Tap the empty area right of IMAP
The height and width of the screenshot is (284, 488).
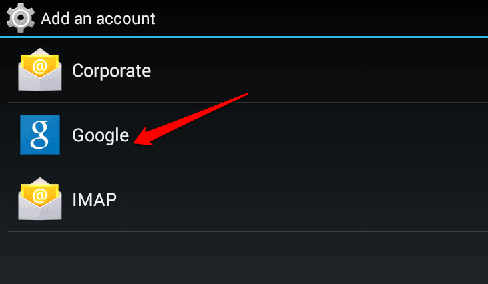[302, 199]
